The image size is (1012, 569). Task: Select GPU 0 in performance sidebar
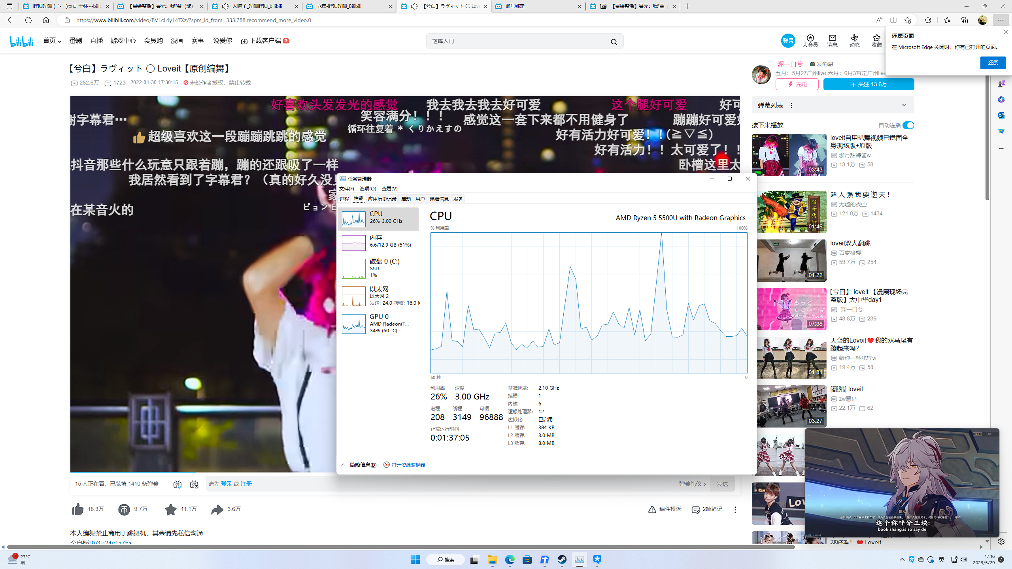(378, 323)
